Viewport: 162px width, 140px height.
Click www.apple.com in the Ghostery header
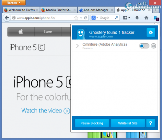coord(101,36)
